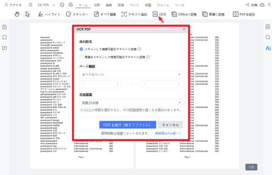
Task: Click the Page 1 footer label
Action: tap(81, 157)
